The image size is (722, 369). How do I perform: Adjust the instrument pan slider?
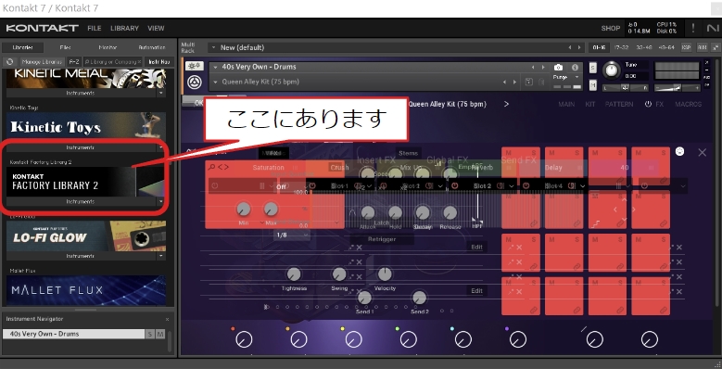tap(625, 87)
